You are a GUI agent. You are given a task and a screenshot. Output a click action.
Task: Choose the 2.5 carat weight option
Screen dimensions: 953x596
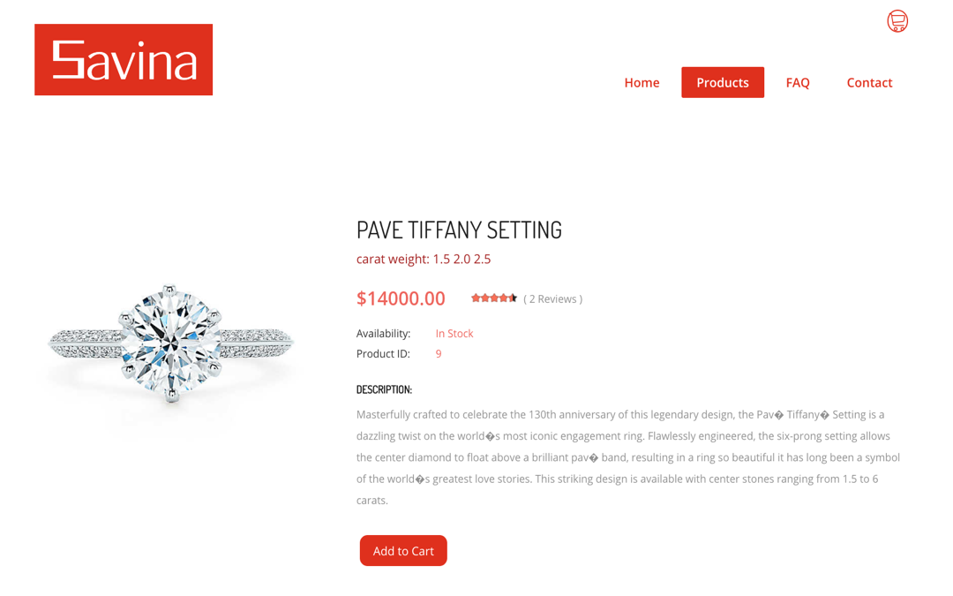point(483,259)
